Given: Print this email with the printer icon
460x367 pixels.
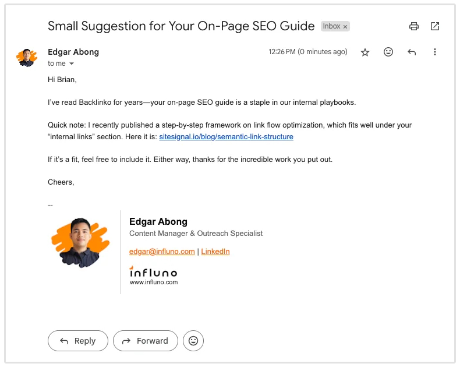Looking at the screenshot, I should click(414, 26).
